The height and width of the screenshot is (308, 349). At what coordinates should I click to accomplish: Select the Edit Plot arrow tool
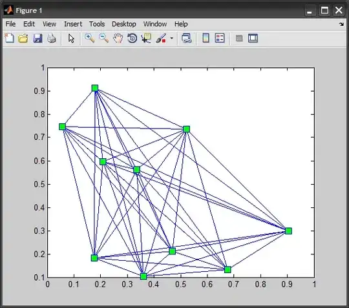pyautogui.click(x=71, y=39)
